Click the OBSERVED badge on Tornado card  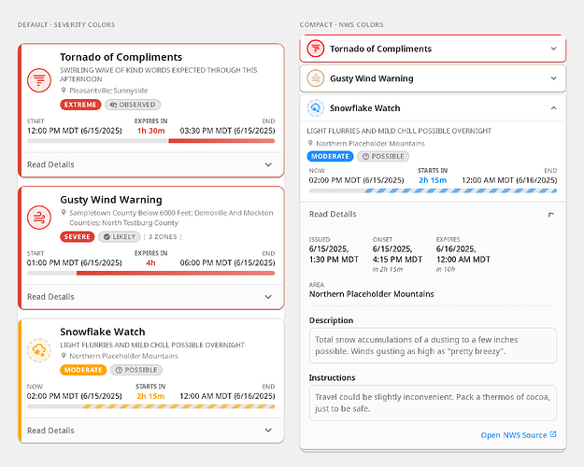(x=133, y=105)
